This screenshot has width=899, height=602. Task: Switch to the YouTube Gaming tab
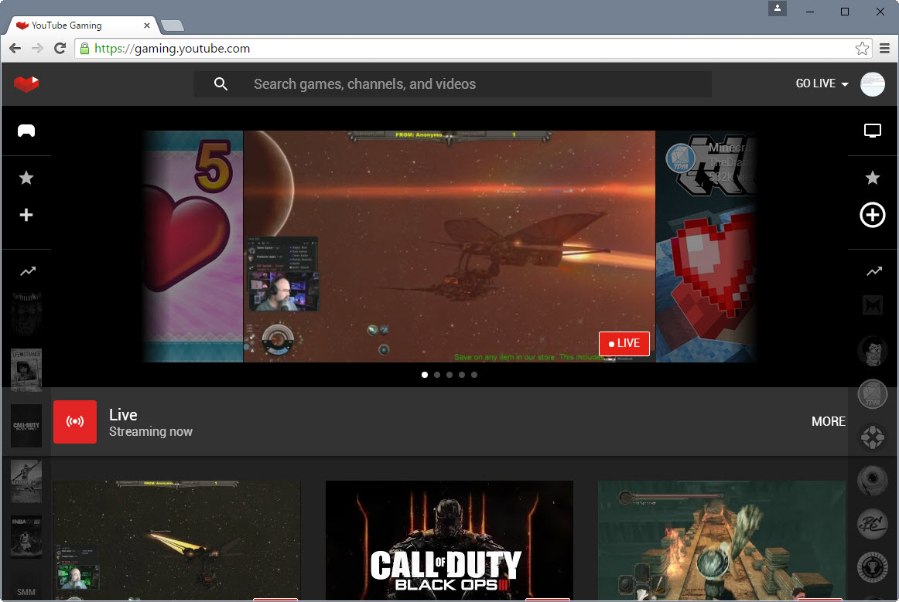click(80, 26)
